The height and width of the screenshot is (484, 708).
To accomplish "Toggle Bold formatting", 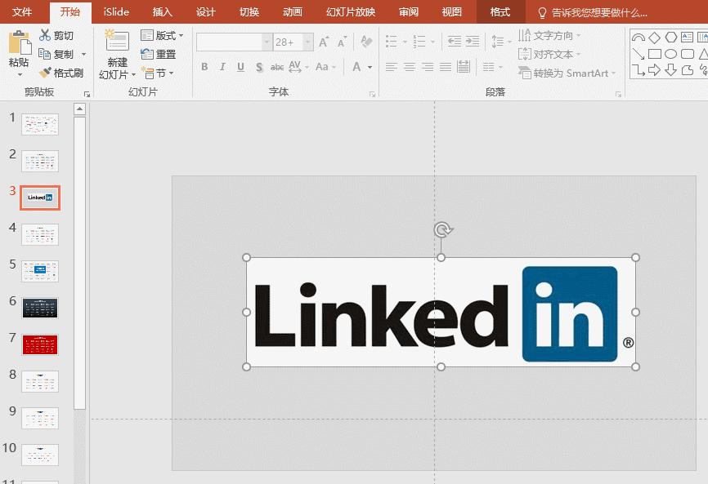I will 204,67.
